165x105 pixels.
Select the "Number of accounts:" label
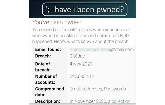tap(46, 79)
